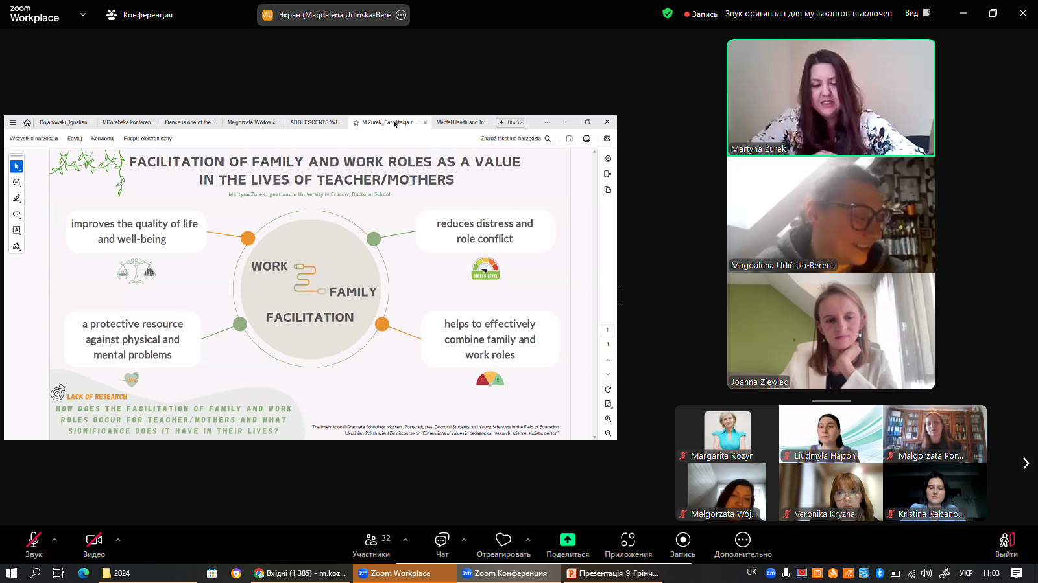
Task: Open the Вид view layout menu
Action: pyautogui.click(x=917, y=13)
